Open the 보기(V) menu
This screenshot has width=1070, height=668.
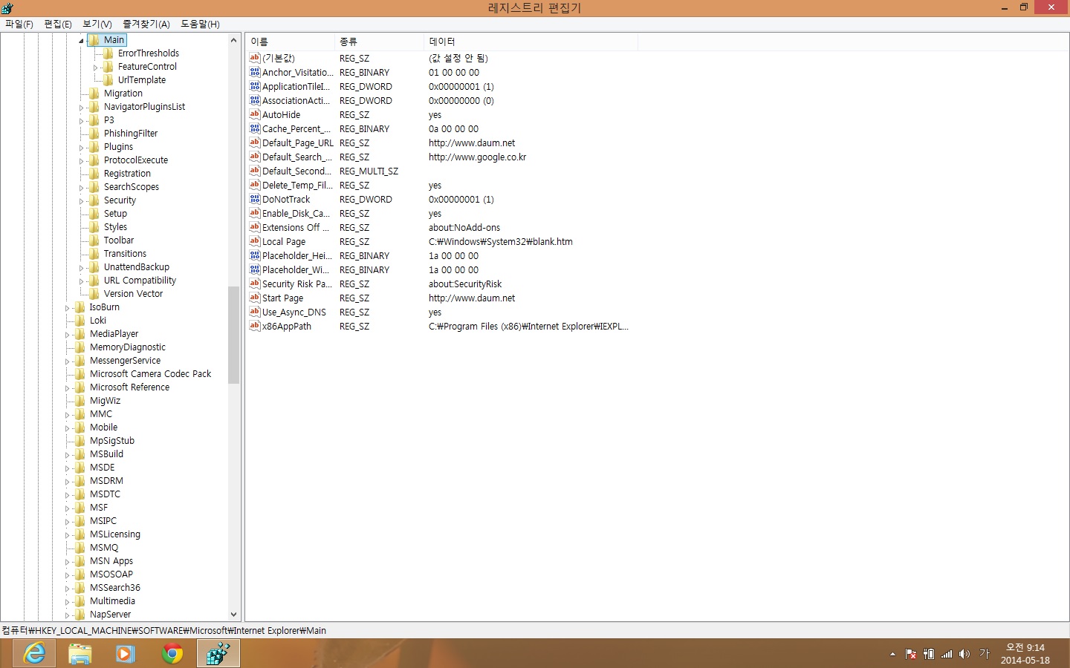point(97,24)
